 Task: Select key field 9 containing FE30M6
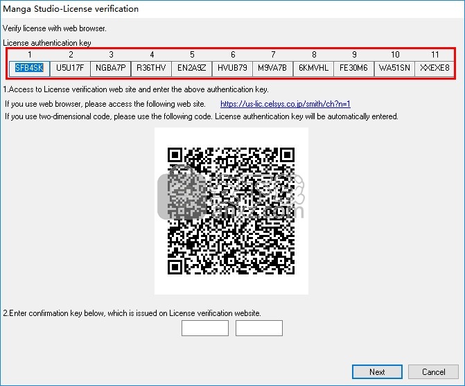click(x=354, y=69)
